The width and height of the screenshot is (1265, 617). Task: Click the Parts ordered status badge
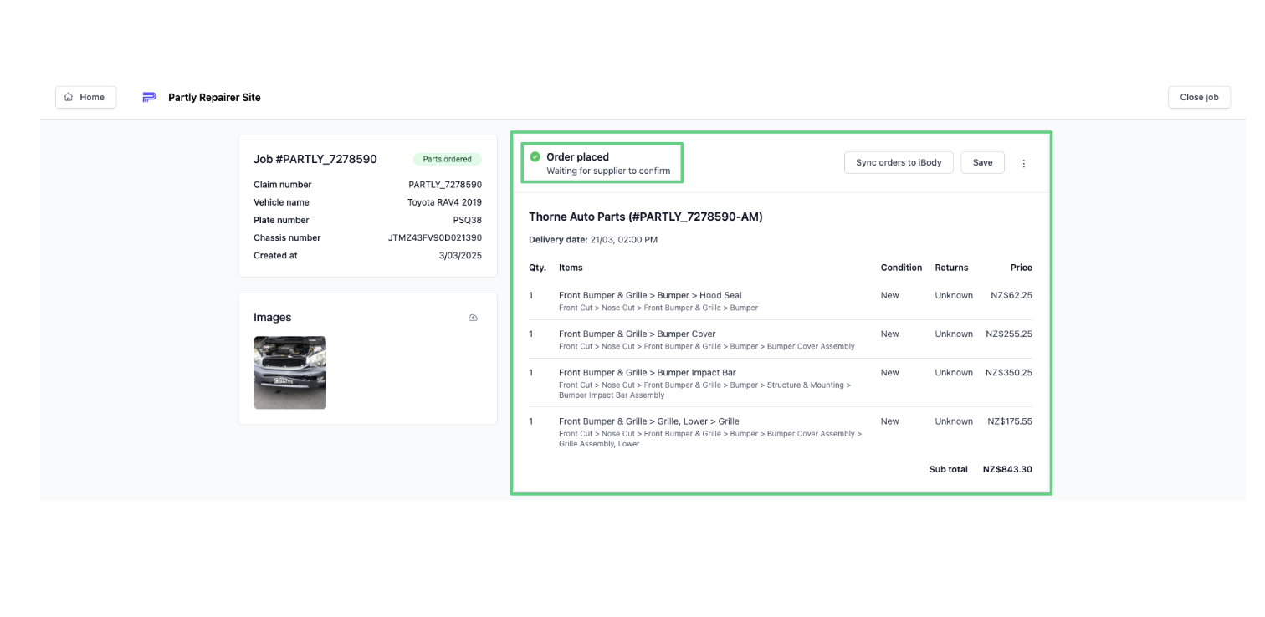click(x=447, y=159)
